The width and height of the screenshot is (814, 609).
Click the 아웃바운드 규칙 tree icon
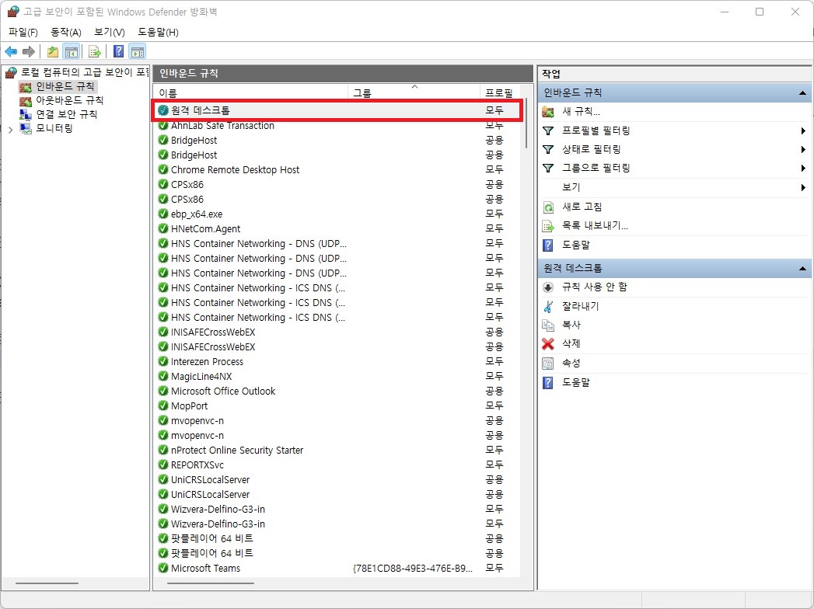click(26, 101)
